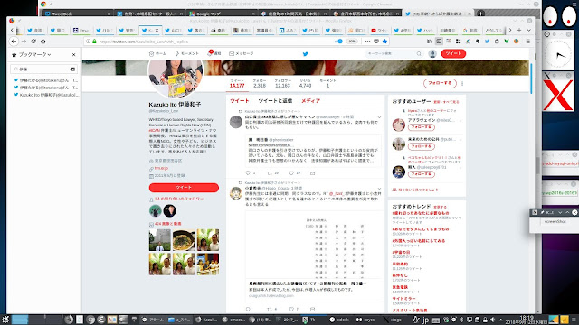Open Firefox Library toolbar icon
579x325 pixels.
pos(429,42)
